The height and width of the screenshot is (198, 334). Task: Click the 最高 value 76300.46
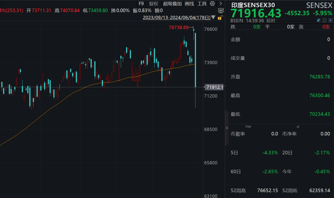319,95
